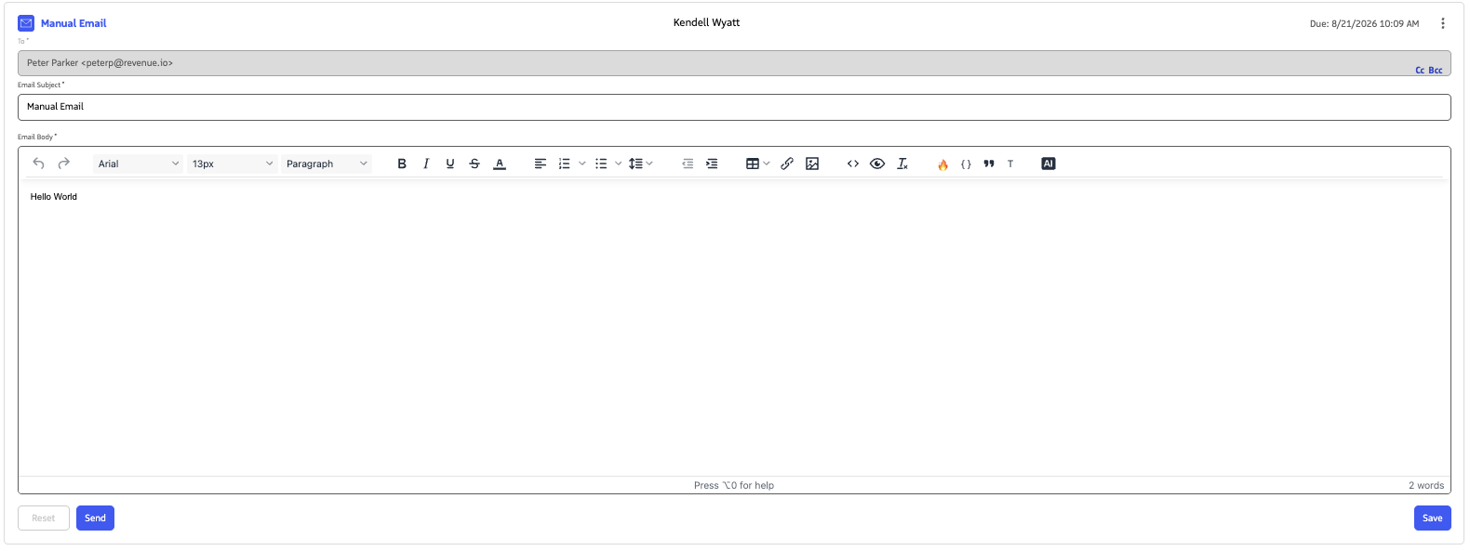Click the due date text
1470x551 pixels.
pos(1365,24)
